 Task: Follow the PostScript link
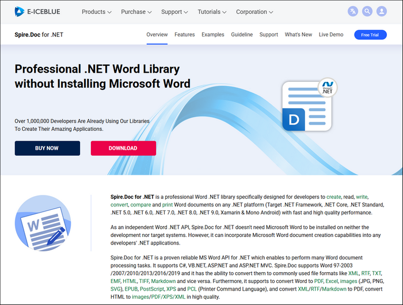click(152, 289)
